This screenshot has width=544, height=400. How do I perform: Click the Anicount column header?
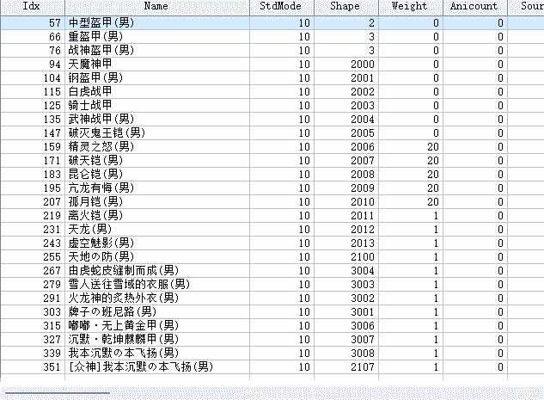pos(475,7)
